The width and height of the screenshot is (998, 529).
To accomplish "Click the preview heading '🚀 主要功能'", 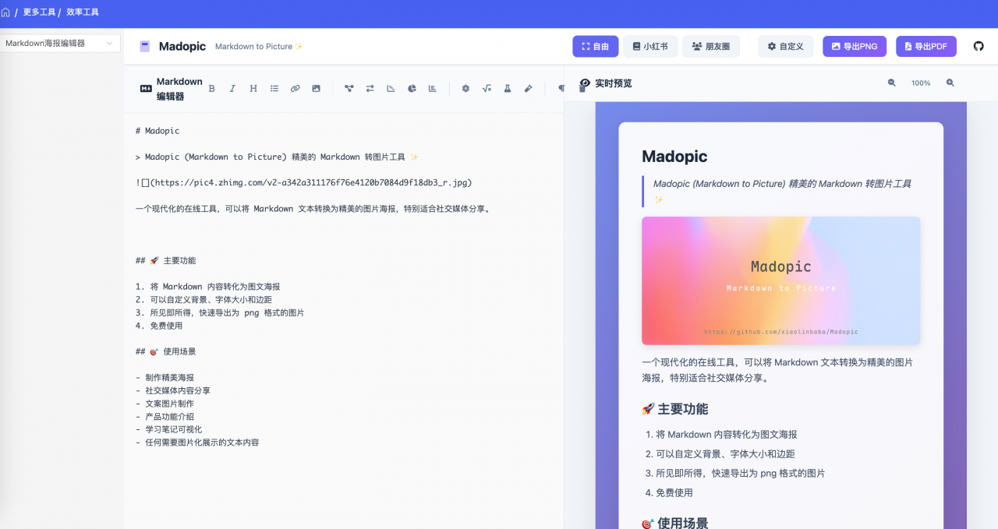I will coord(674,409).
